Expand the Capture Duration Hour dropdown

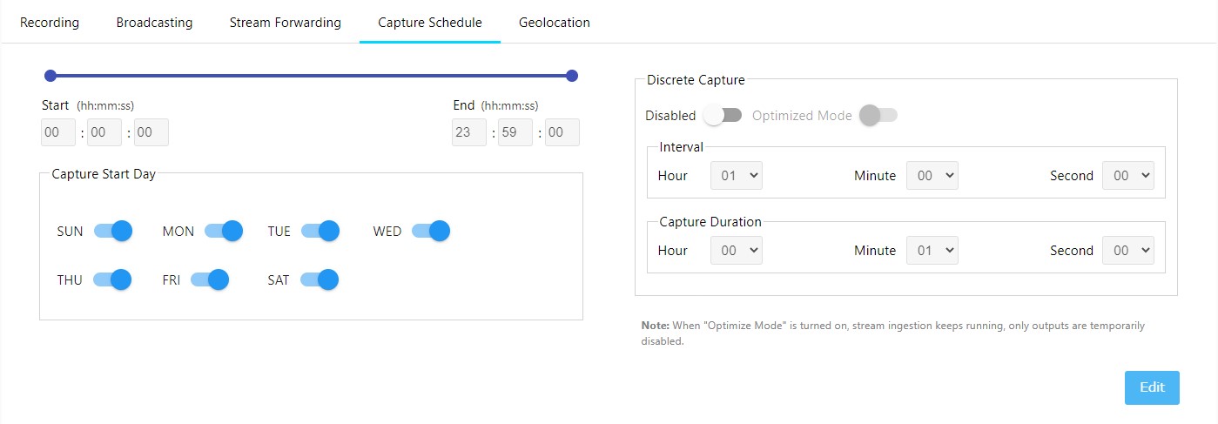click(737, 250)
